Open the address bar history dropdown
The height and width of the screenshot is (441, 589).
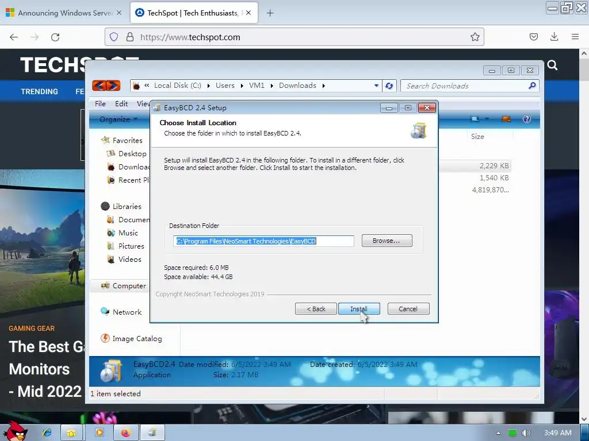376,86
